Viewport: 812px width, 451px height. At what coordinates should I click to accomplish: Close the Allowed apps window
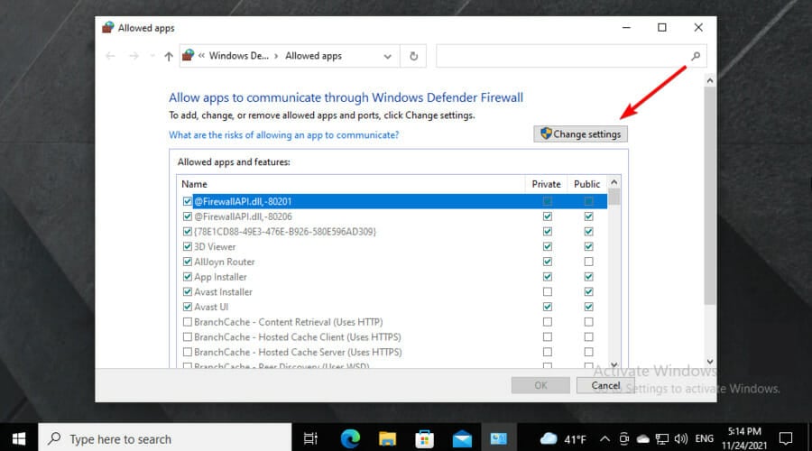click(x=698, y=27)
